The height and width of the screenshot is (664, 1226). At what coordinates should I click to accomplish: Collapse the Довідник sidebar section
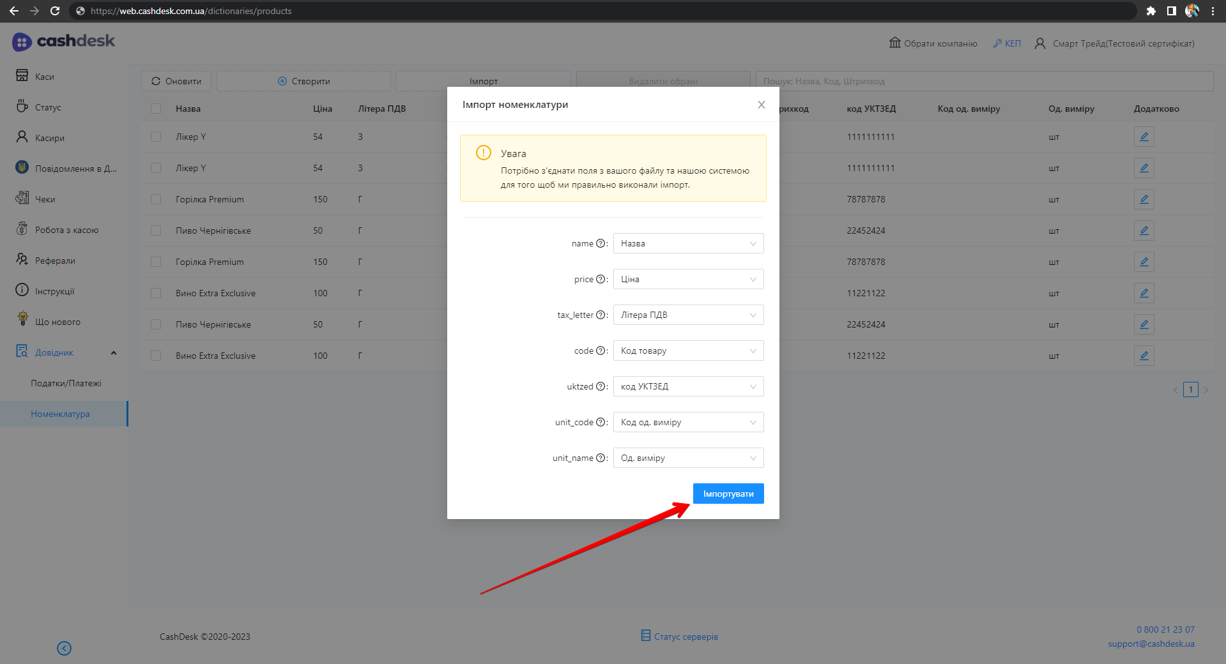click(x=114, y=352)
